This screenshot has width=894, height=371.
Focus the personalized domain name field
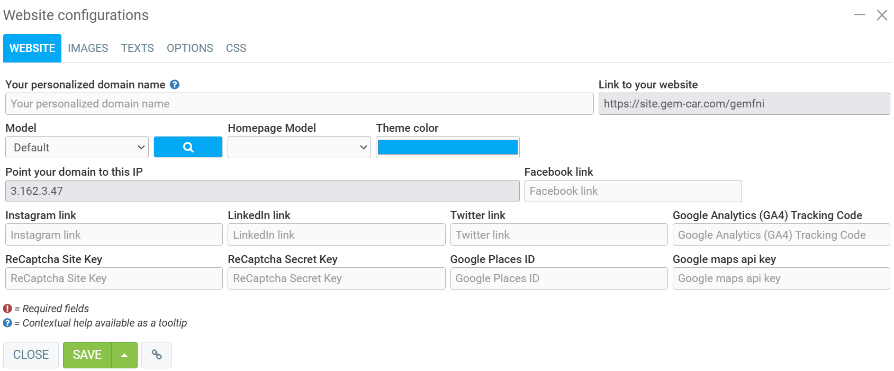coord(299,104)
